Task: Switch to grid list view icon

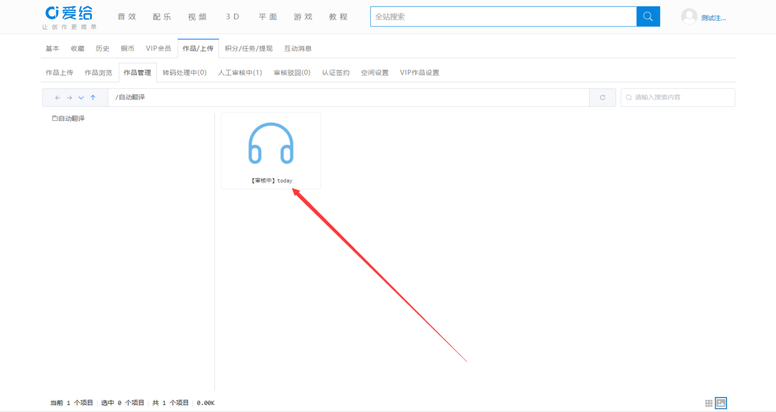Action: pos(709,403)
